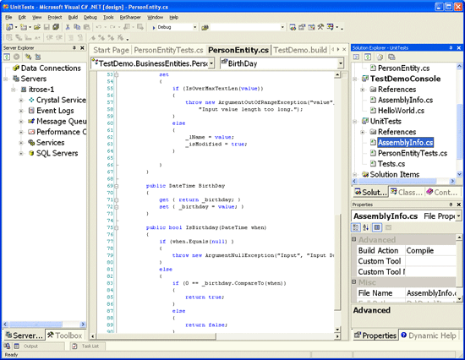Switch to the PersonEntityTests.cs tab

point(168,50)
